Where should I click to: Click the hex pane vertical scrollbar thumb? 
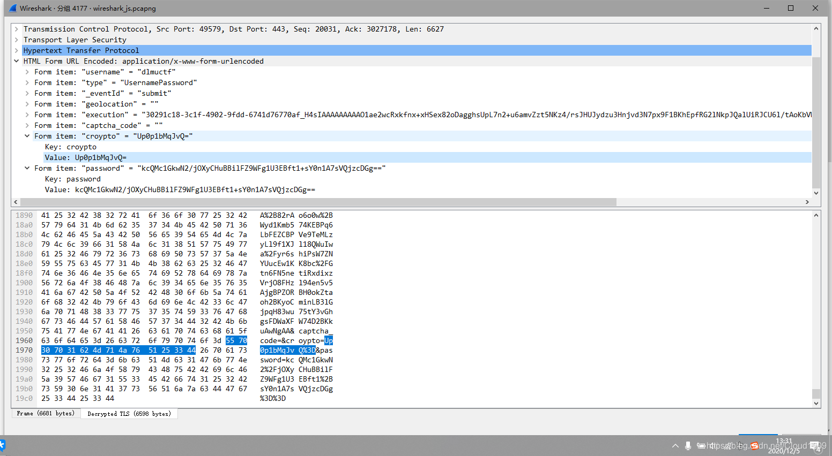point(816,393)
